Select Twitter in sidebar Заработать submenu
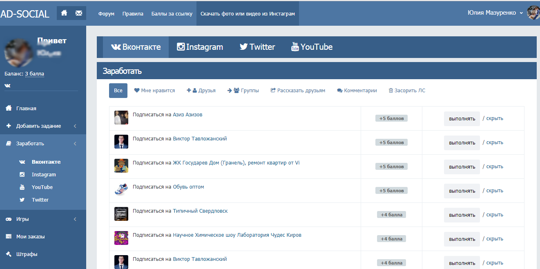 (x=40, y=200)
